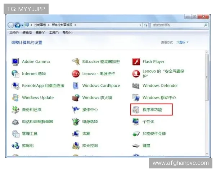This screenshot has height=172, width=216.
Task: Click the scrollbar up arrow
Action: tap(207, 52)
